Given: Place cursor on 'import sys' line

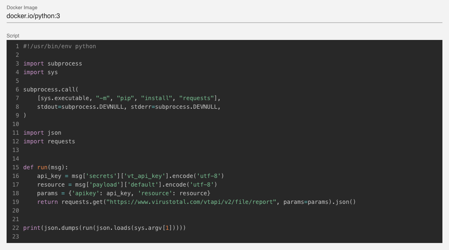Looking at the screenshot, I should 40,72.
